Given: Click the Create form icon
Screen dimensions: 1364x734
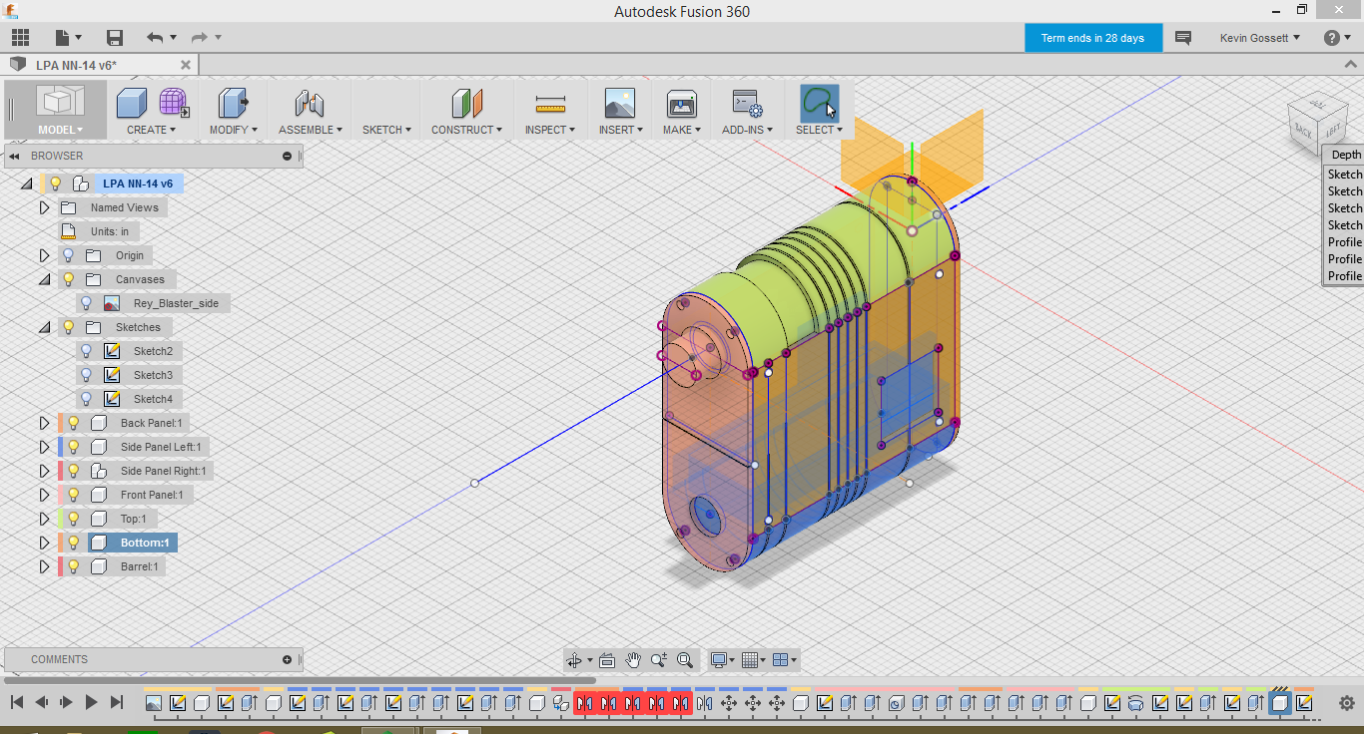Looking at the screenshot, I should [x=174, y=103].
